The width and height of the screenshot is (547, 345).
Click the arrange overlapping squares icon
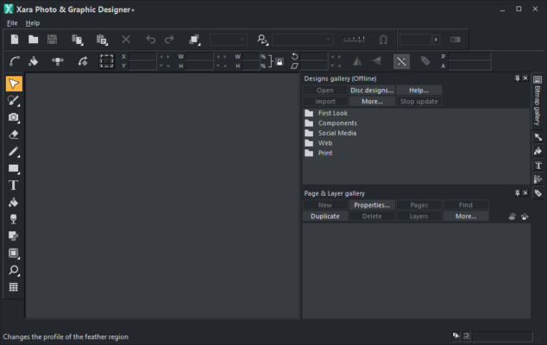point(194,40)
